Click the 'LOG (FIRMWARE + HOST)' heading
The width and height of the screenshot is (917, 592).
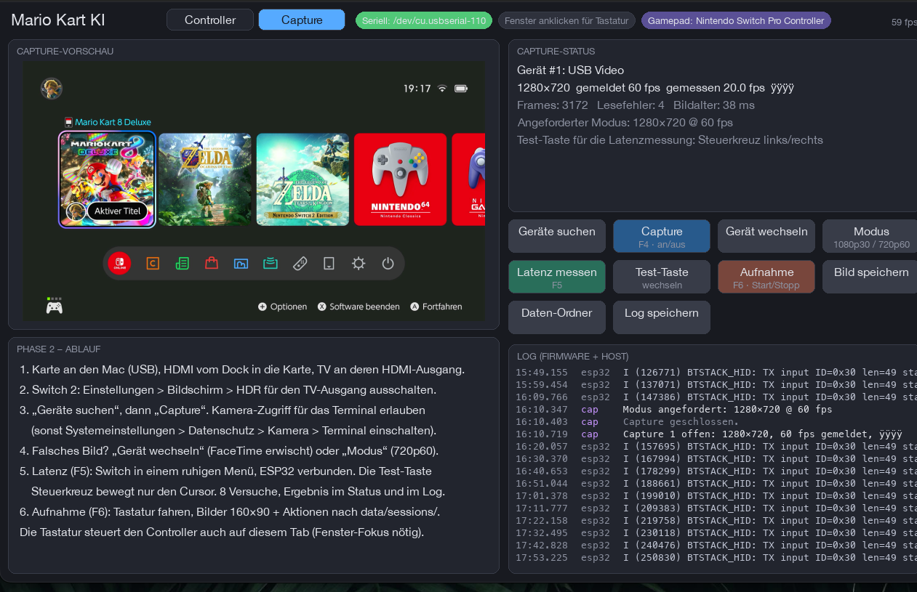point(573,357)
